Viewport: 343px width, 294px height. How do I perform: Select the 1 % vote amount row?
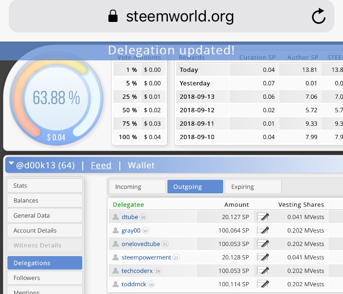click(x=139, y=69)
